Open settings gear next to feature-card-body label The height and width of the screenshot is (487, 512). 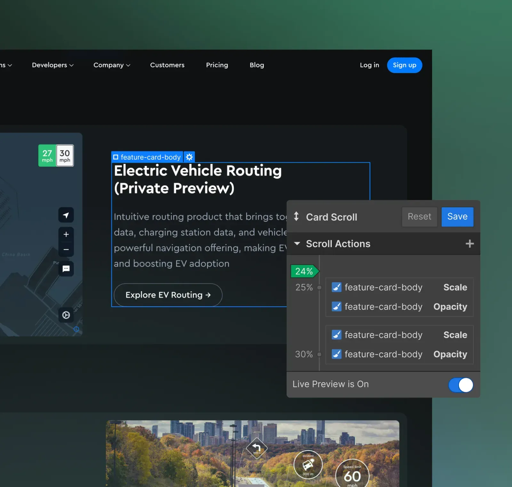pyautogui.click(x=189, y=157)
